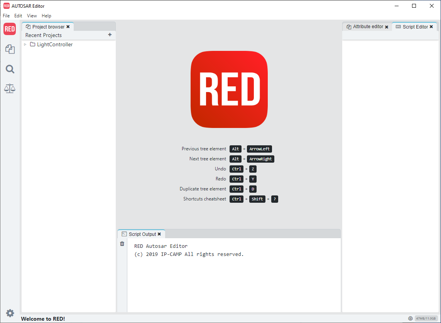Open the search magnifier in the sidebar
441x323 pixels.
coord(10,69)
